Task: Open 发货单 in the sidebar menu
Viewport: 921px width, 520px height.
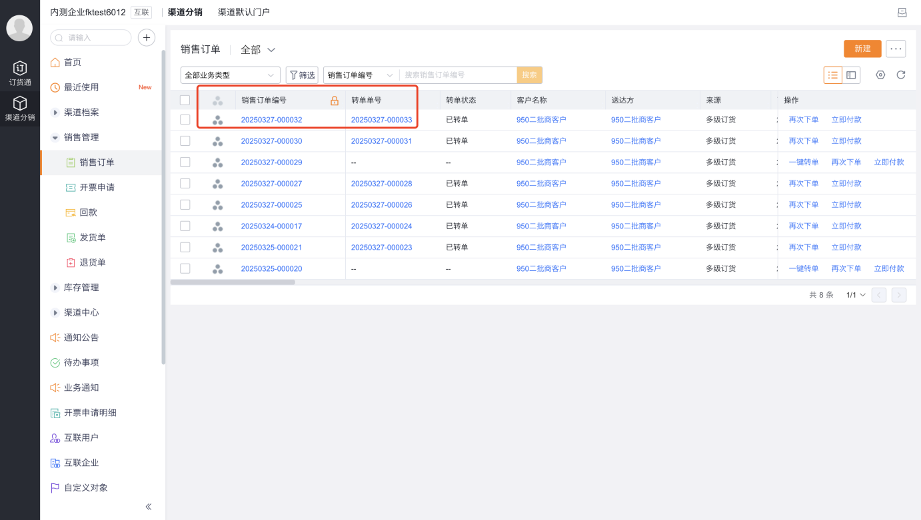Action: 93,238
